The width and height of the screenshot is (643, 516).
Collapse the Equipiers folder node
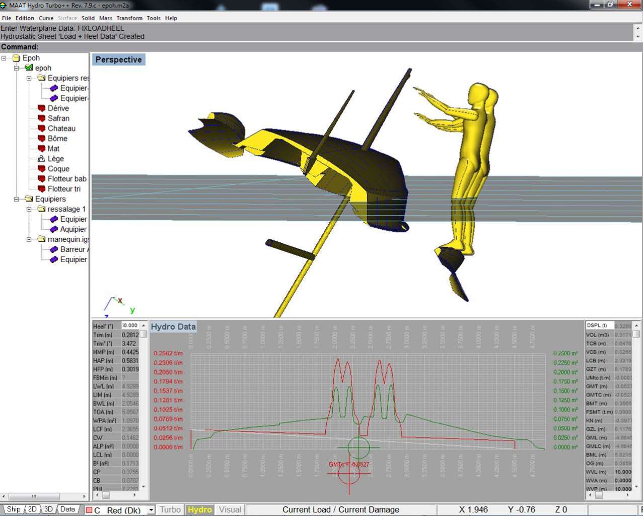tap(17, 199)
